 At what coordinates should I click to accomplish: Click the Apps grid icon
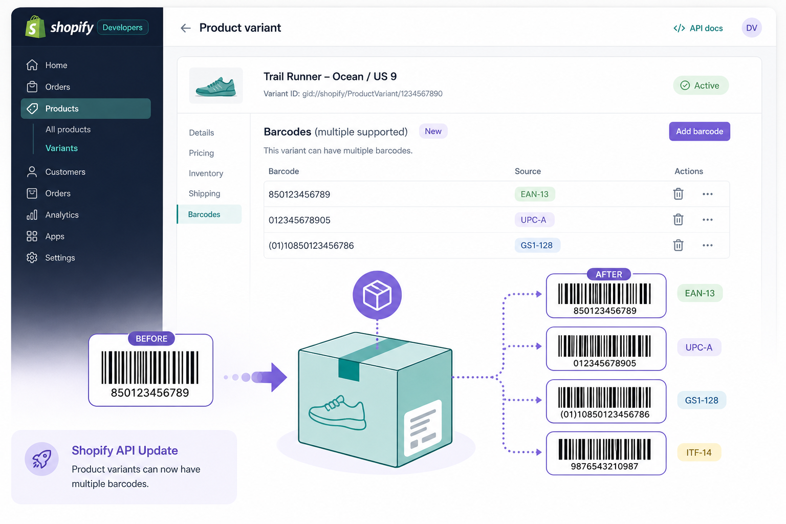pos(32,236)
